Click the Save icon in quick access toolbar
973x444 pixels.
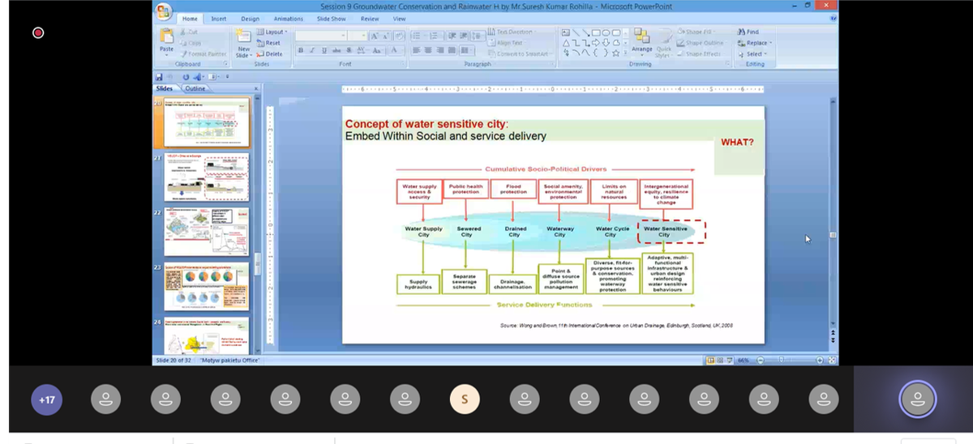pos(160,78)
